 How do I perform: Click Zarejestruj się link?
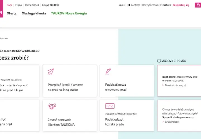tap(181, 5)
